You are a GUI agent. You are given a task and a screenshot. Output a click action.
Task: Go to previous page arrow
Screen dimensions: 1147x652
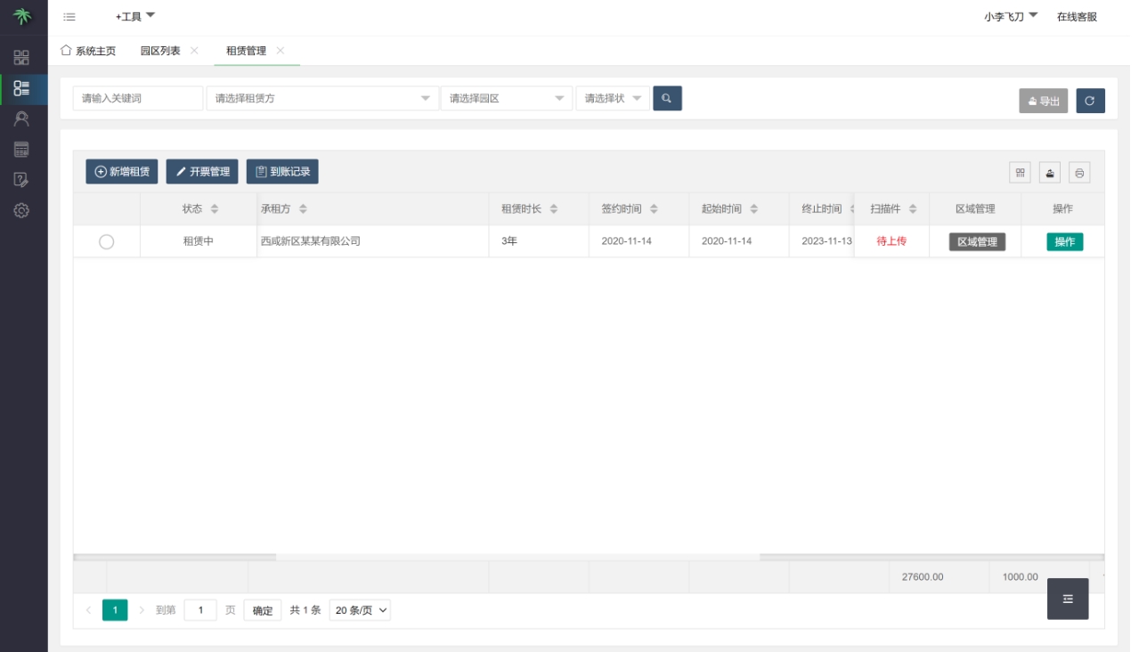(x=88, y=610)
